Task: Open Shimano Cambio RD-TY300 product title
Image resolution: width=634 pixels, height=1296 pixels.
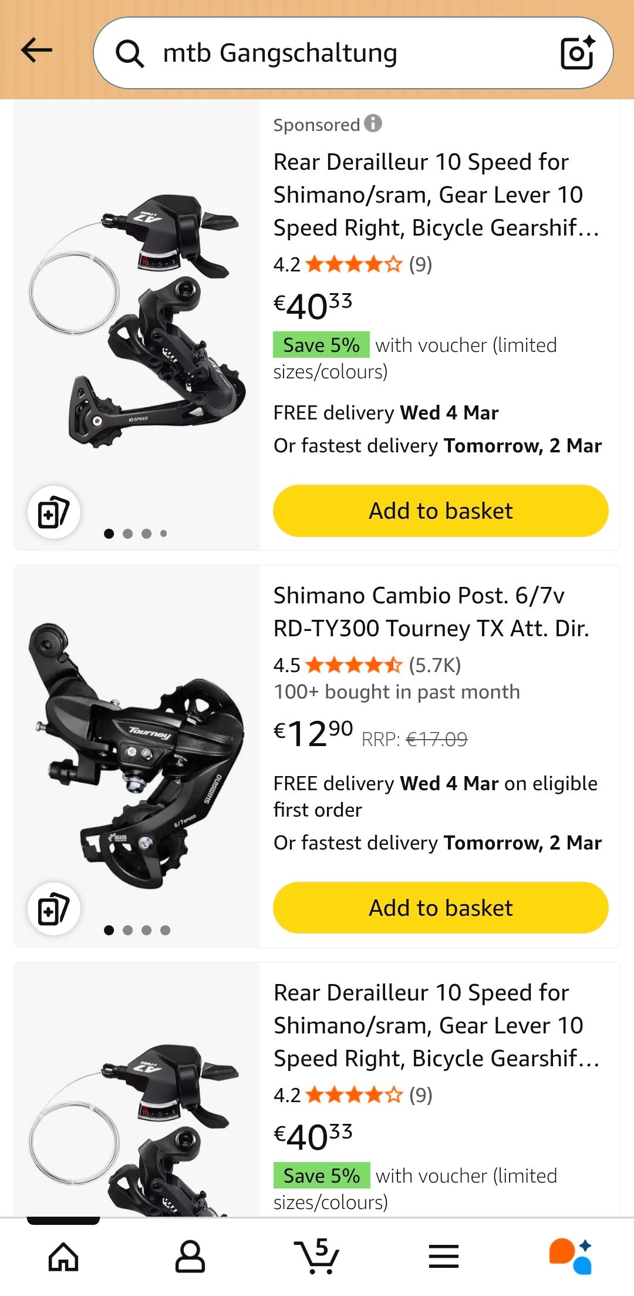Action: 431,612
